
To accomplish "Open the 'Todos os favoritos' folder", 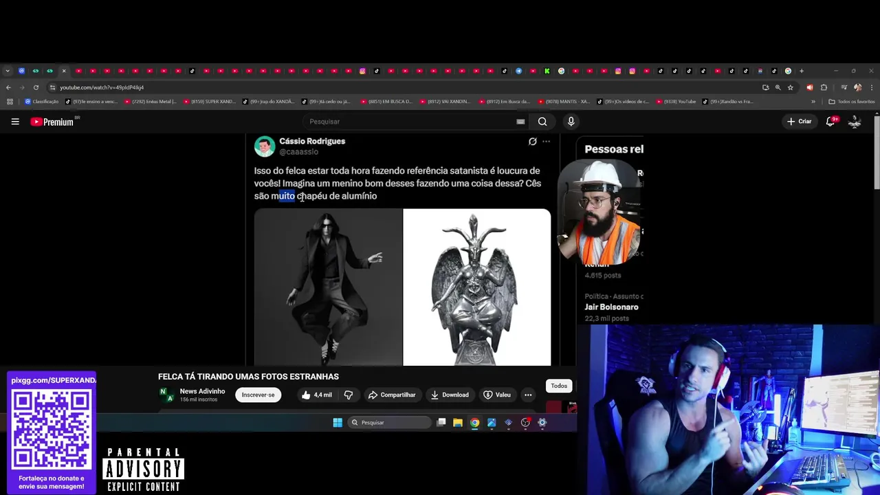I will pyautogui.click(x=852, y=102).
